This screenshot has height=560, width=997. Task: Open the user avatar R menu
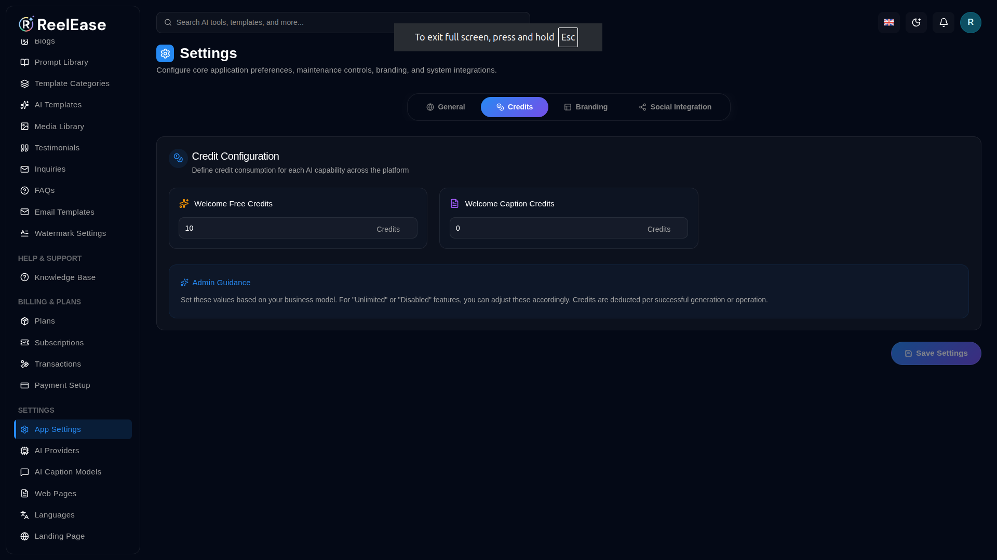[x=971, y=22]
